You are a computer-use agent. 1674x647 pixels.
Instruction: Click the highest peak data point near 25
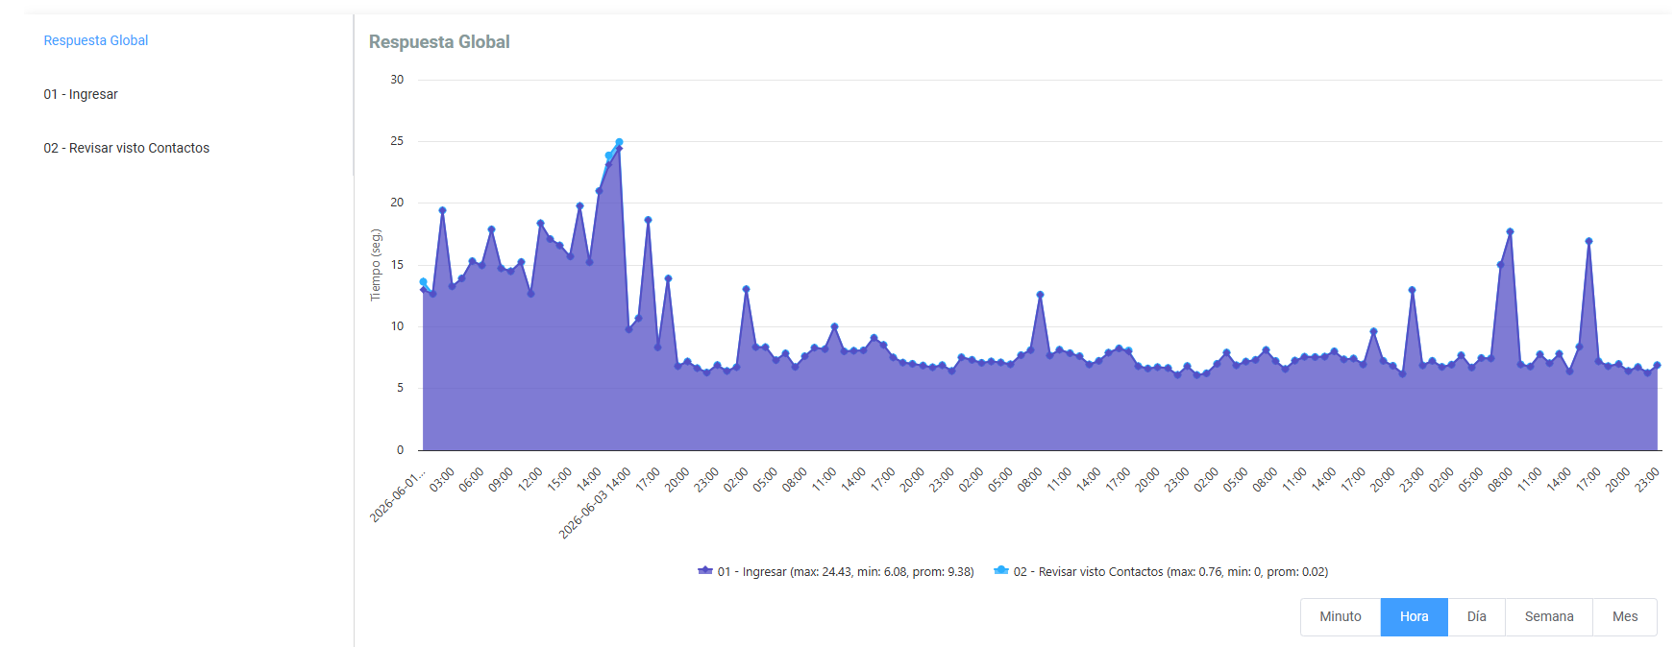click(x=619, y=143)
